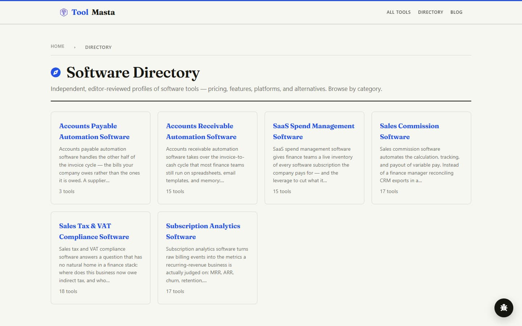Click the Tool Masta shield logo icon
This screenshot has height=326, width=522.
(x=64, y=12)
